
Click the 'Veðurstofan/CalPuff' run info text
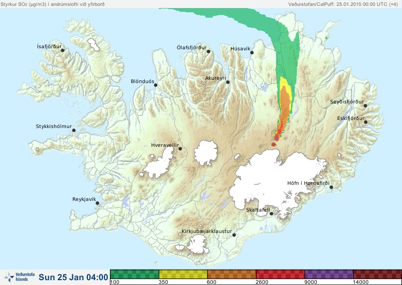click(x=343, y=4)
